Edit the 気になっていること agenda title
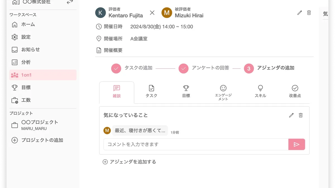The image size is (335, 188). [x=291, y=115]
